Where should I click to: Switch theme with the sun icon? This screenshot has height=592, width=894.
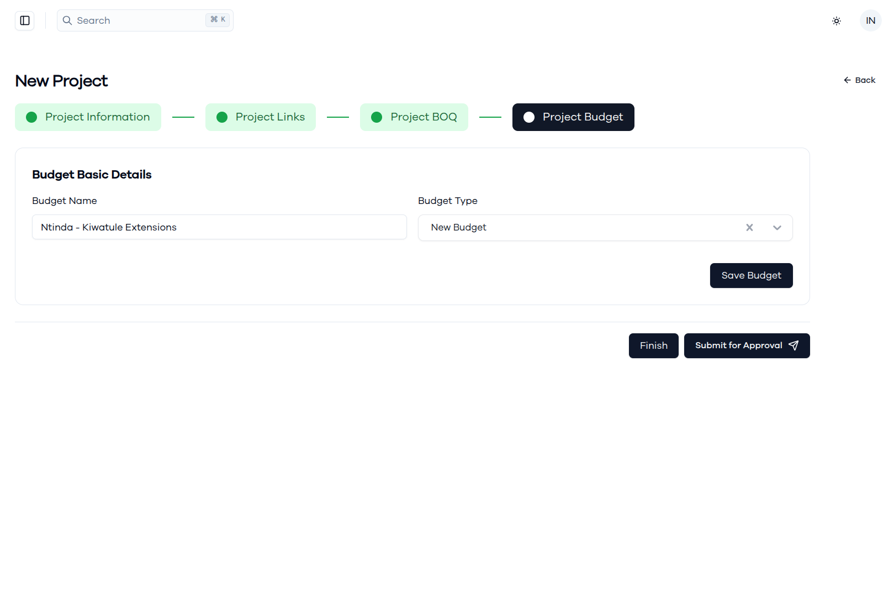(837, 21)
